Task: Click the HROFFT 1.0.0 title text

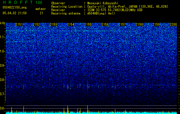Action: tap(22, 2)
